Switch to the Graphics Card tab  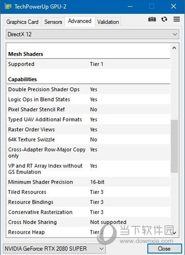[x=22, y=22]
